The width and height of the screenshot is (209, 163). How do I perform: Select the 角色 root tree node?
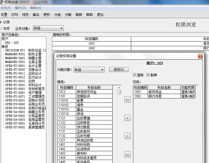click(5, 46)
